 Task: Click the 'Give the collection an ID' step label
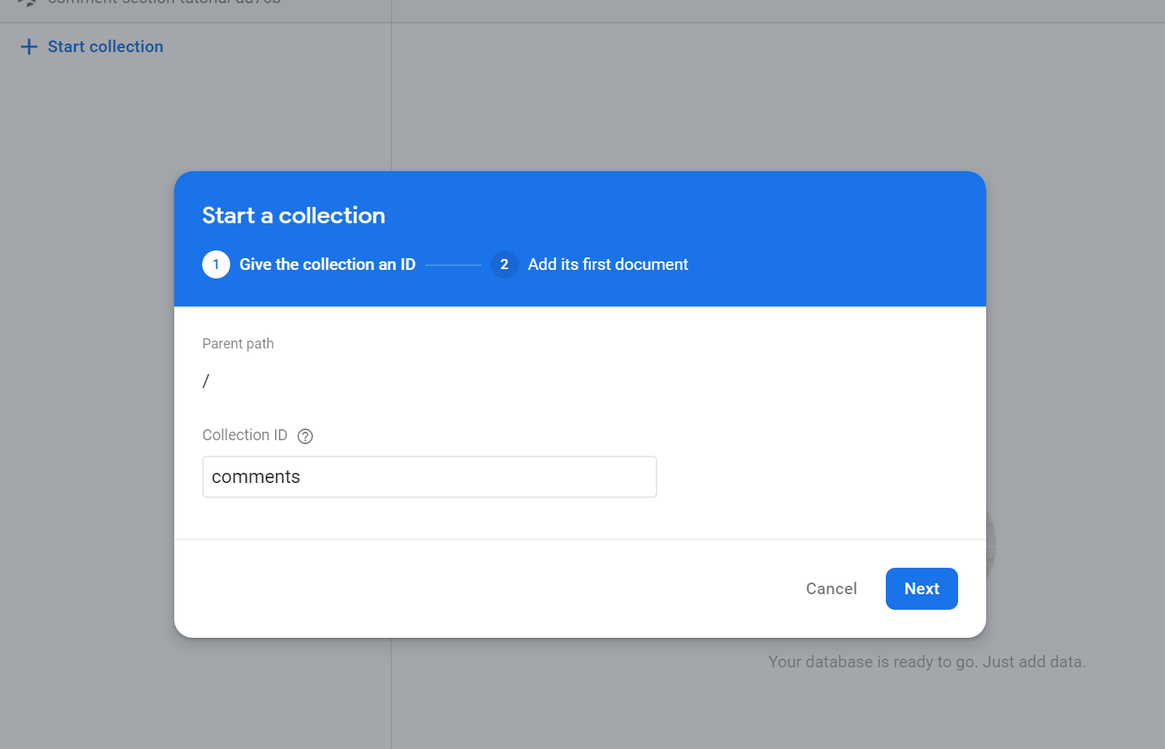click(327, 264)
